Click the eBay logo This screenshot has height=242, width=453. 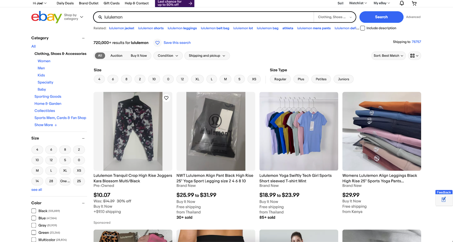coord(46,17)
